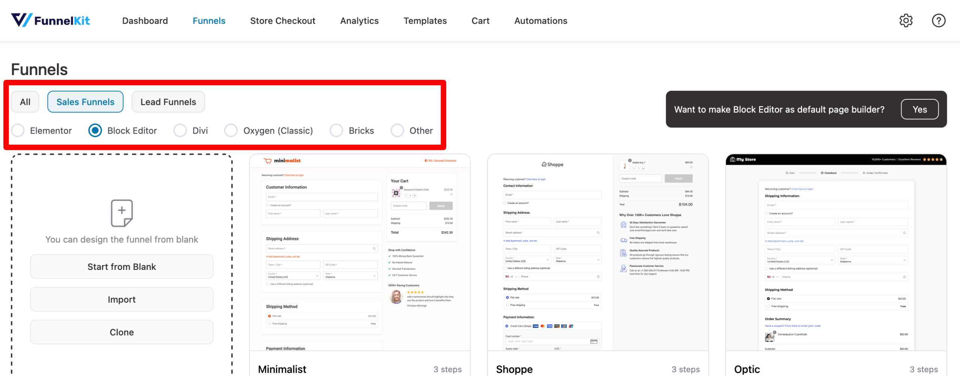960x376 pixels.
Task: Open the Automations menu item
Action: click(x=540, y=21)
